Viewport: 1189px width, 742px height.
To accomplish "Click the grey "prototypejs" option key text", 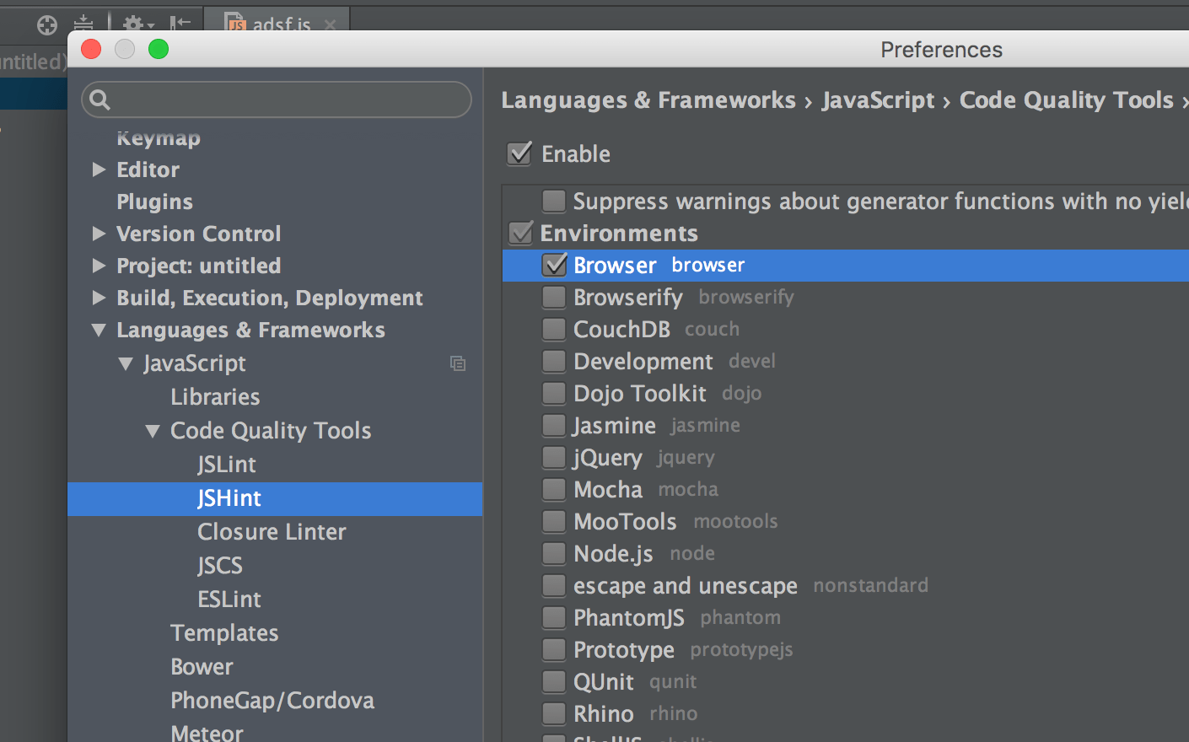I will point(741,650).
